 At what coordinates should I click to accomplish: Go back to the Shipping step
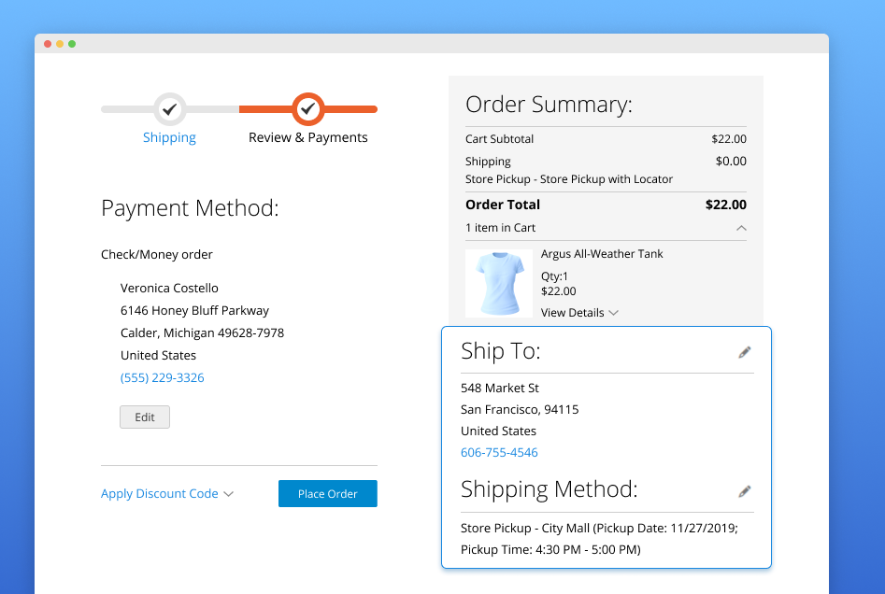(169, 137)
